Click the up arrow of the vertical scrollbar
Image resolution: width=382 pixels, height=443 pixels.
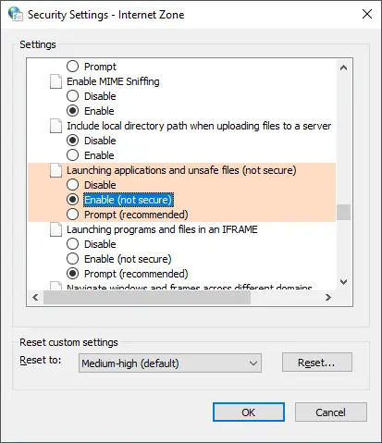tap(343, 68)
